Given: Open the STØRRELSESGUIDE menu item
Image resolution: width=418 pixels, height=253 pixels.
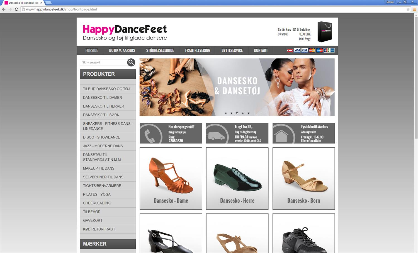Looking at the screenshot, I should 160,50.
